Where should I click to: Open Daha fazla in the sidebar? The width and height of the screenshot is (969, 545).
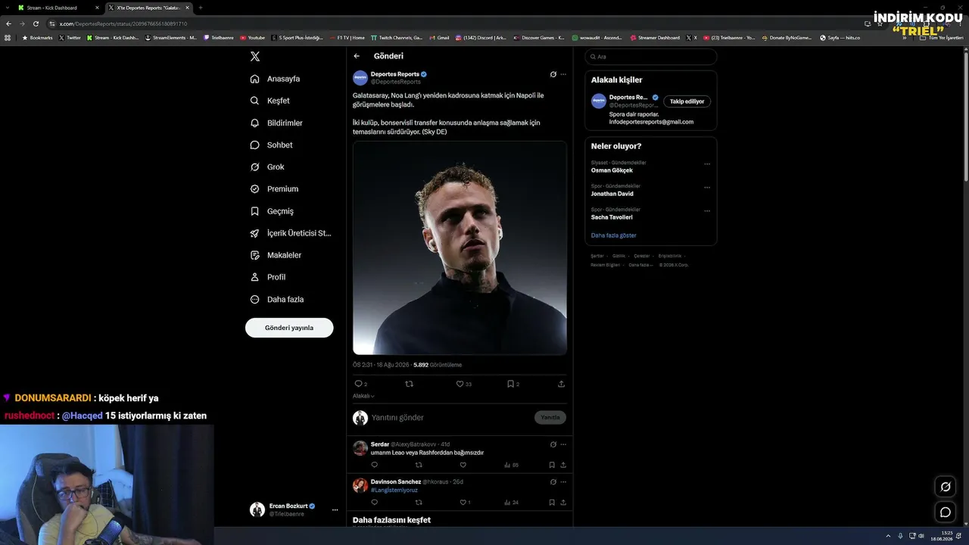278,299
